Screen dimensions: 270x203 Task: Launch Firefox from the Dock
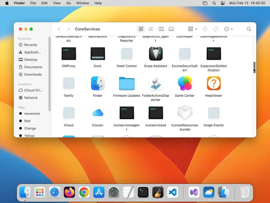point(69,192)
